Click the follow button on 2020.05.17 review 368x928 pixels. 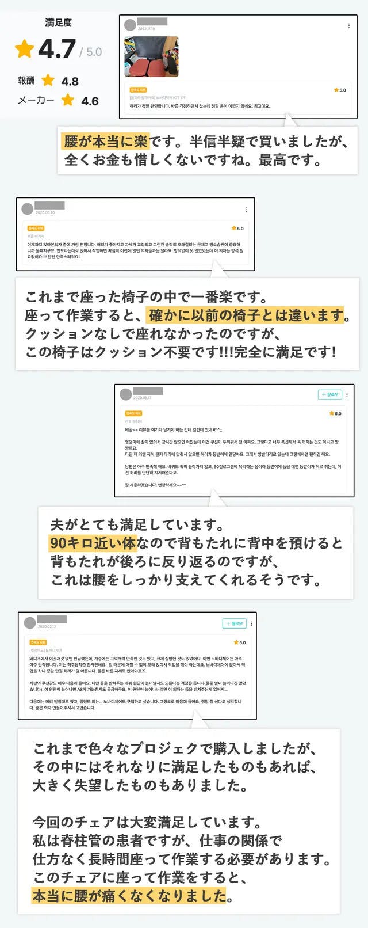330,394
